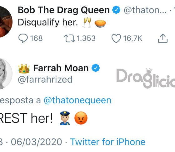The width and height of the screenshot is (175, 152).
Task: Open the @thatonequeen mention link
Action: point(77,100)
